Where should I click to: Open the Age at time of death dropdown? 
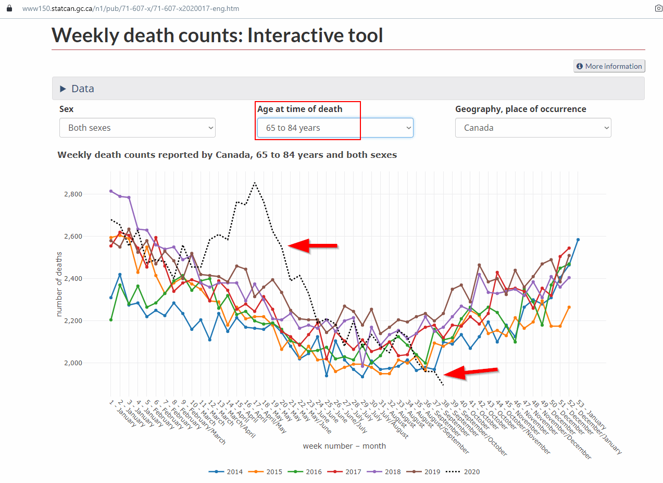pyautogui.click(x=335, y=128)
